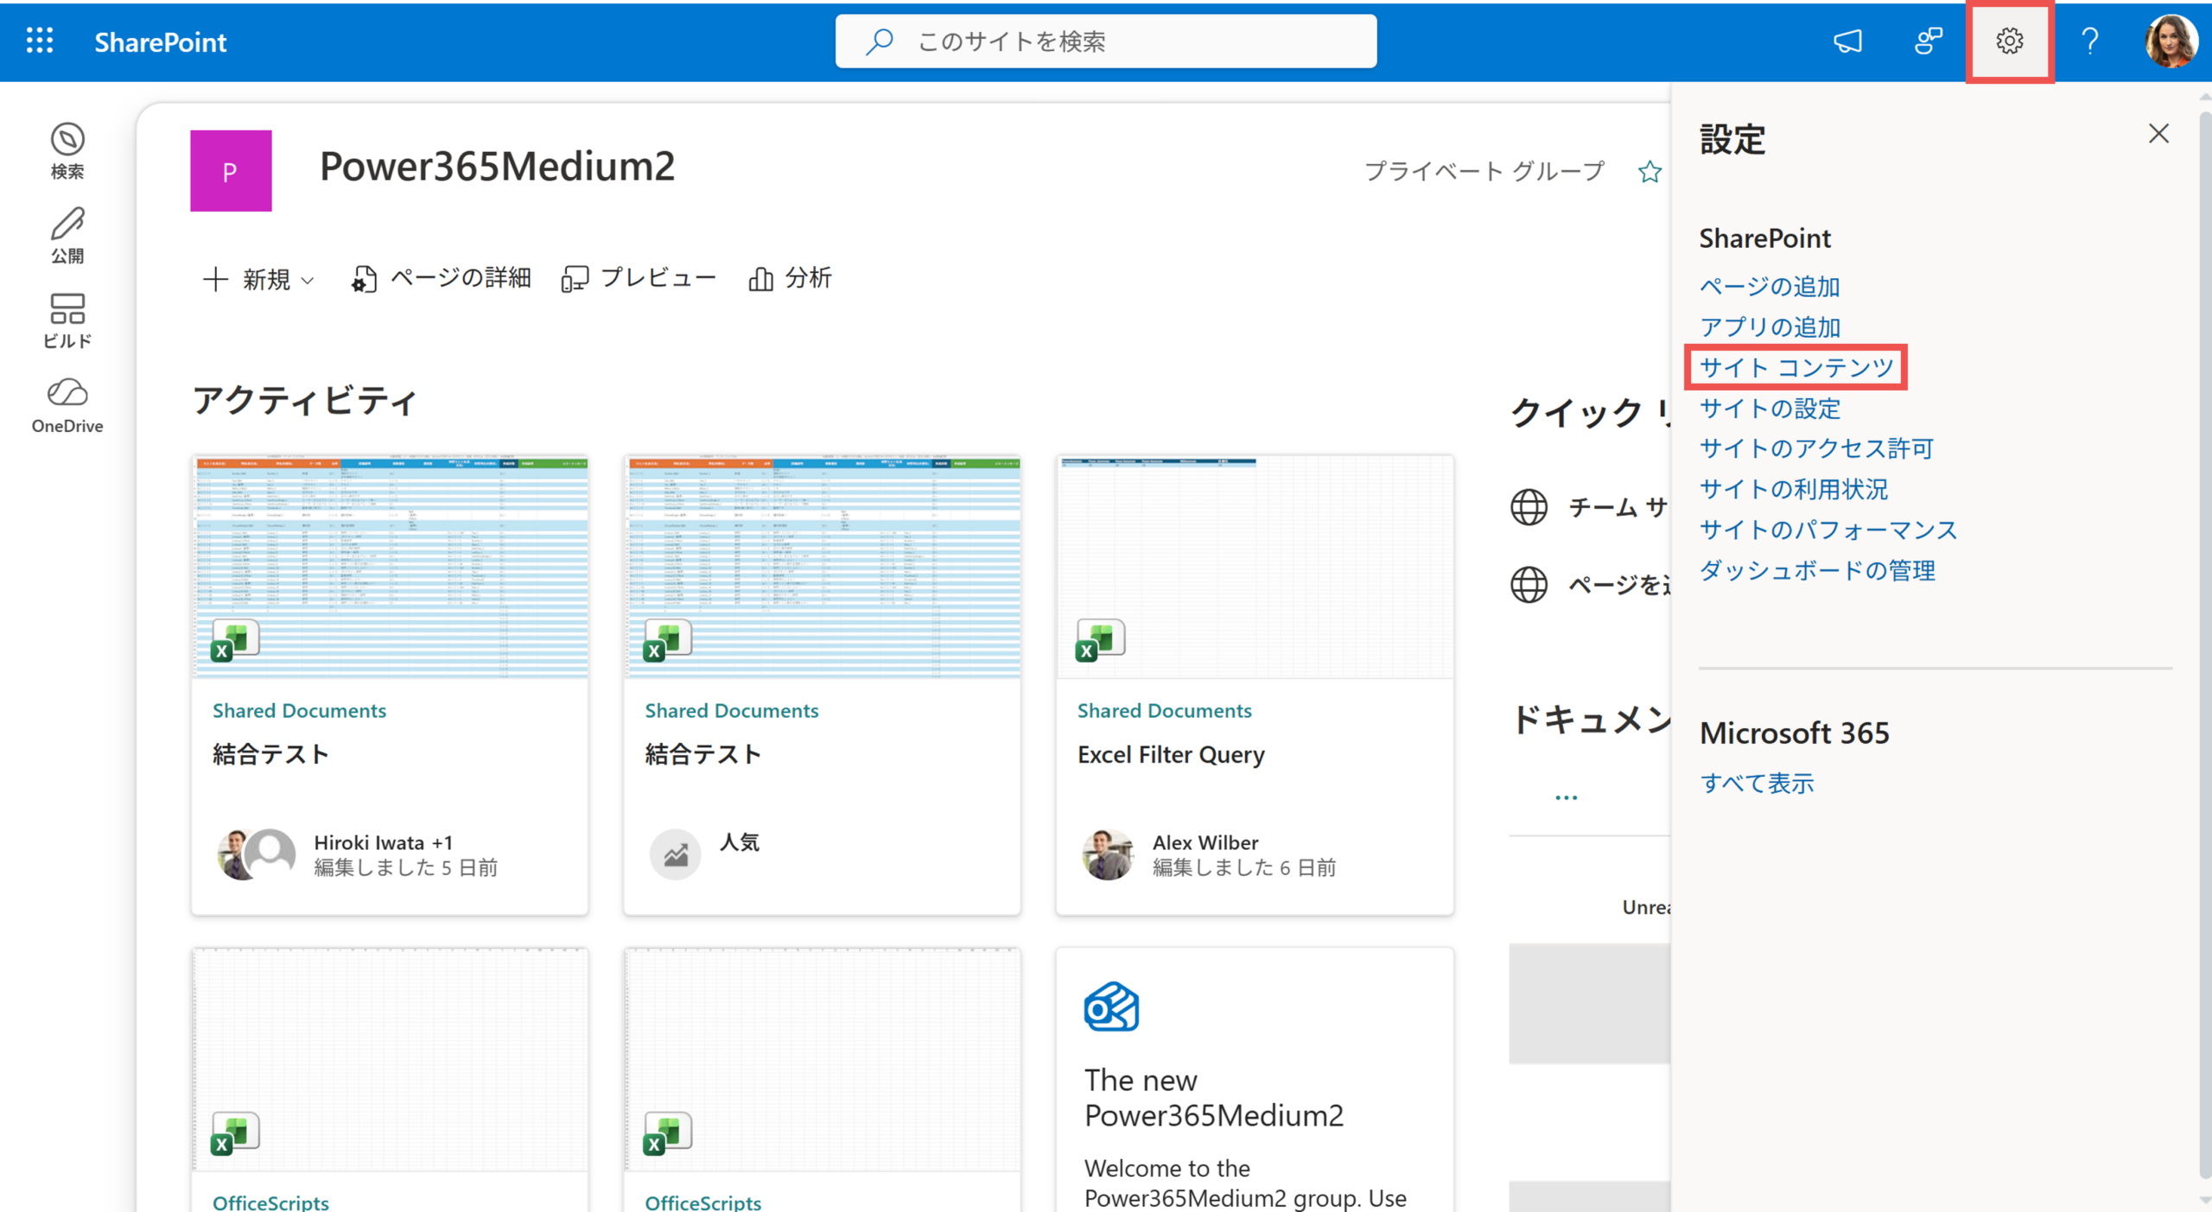The height and width of the screenshot is (1212, 2212).
Task: Click Shared Documents link on Excel Filter Query card
Action: pyautogui.click(x=1164, y=710)
